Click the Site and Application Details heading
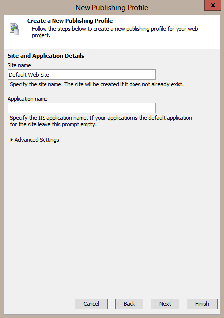This screenshot has width=224, height=318. [x=46, y=56]
